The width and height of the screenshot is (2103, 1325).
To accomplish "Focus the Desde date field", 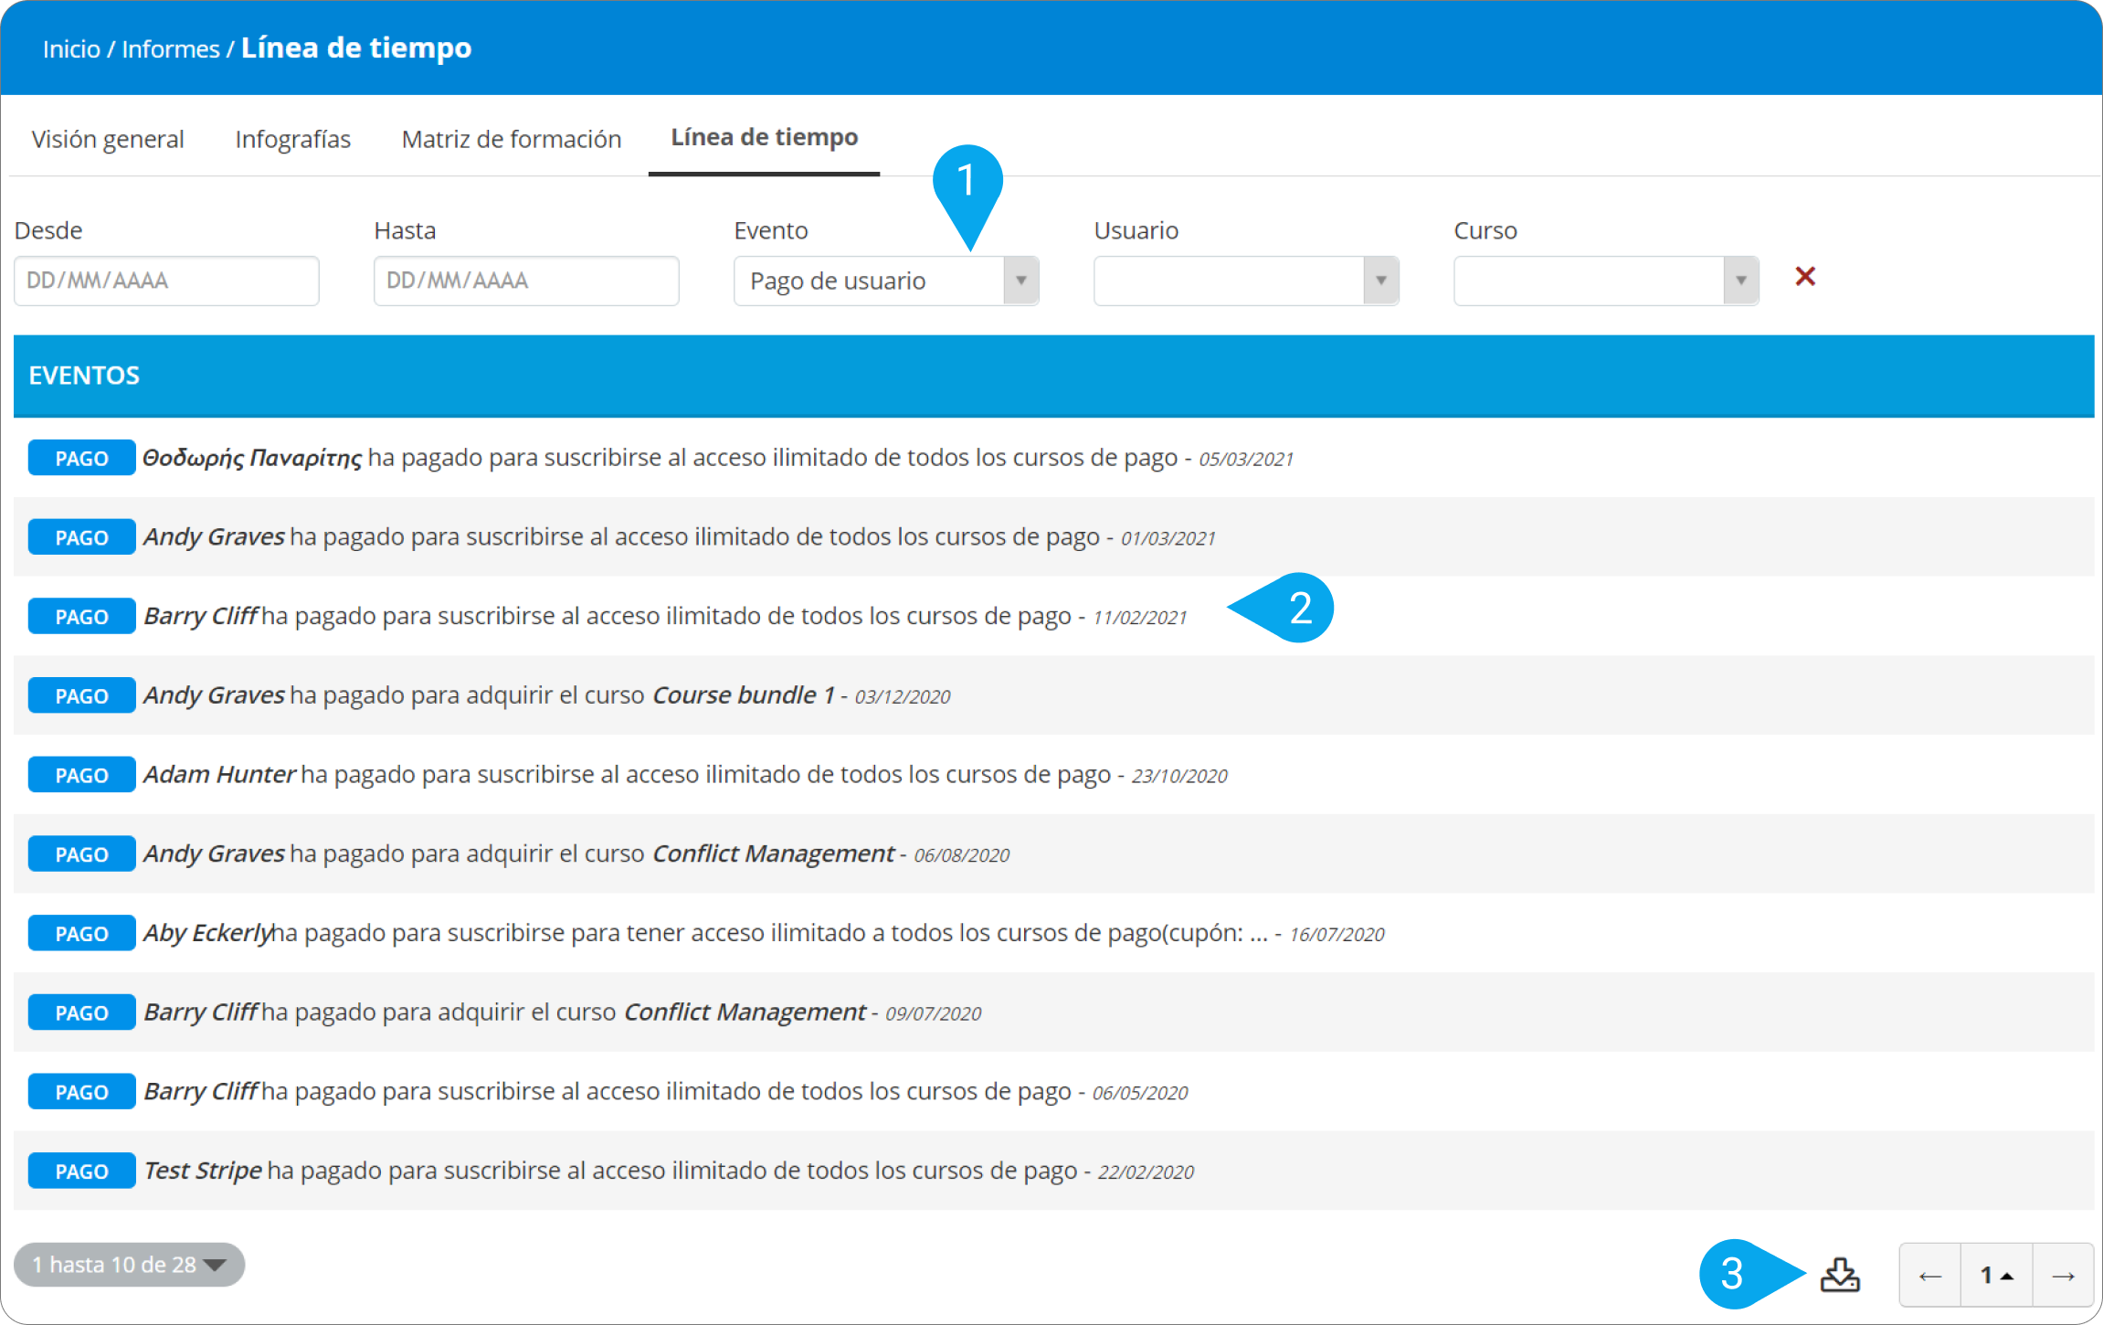I will click(166, 281).
